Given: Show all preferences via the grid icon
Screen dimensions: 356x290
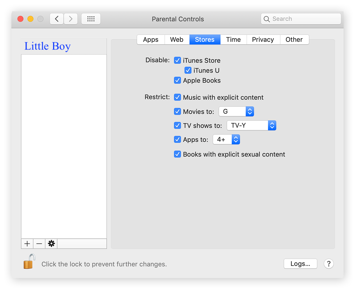Looking at the screenshot, I should (91, 19).
